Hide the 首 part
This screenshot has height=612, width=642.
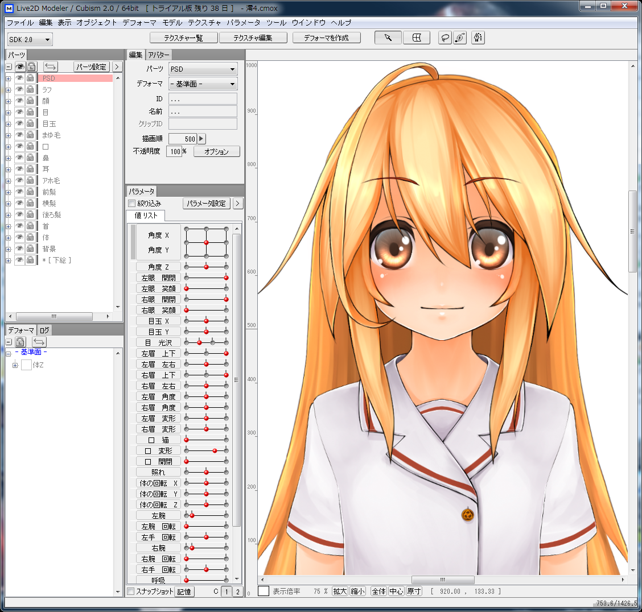tap(19, 226)
